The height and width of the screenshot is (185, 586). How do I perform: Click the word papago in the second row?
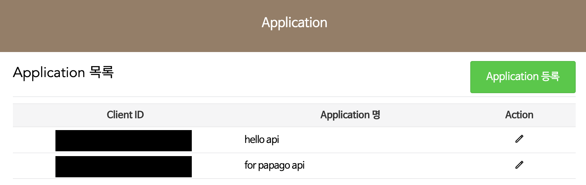pyautogui.click(x=274, y=166)
